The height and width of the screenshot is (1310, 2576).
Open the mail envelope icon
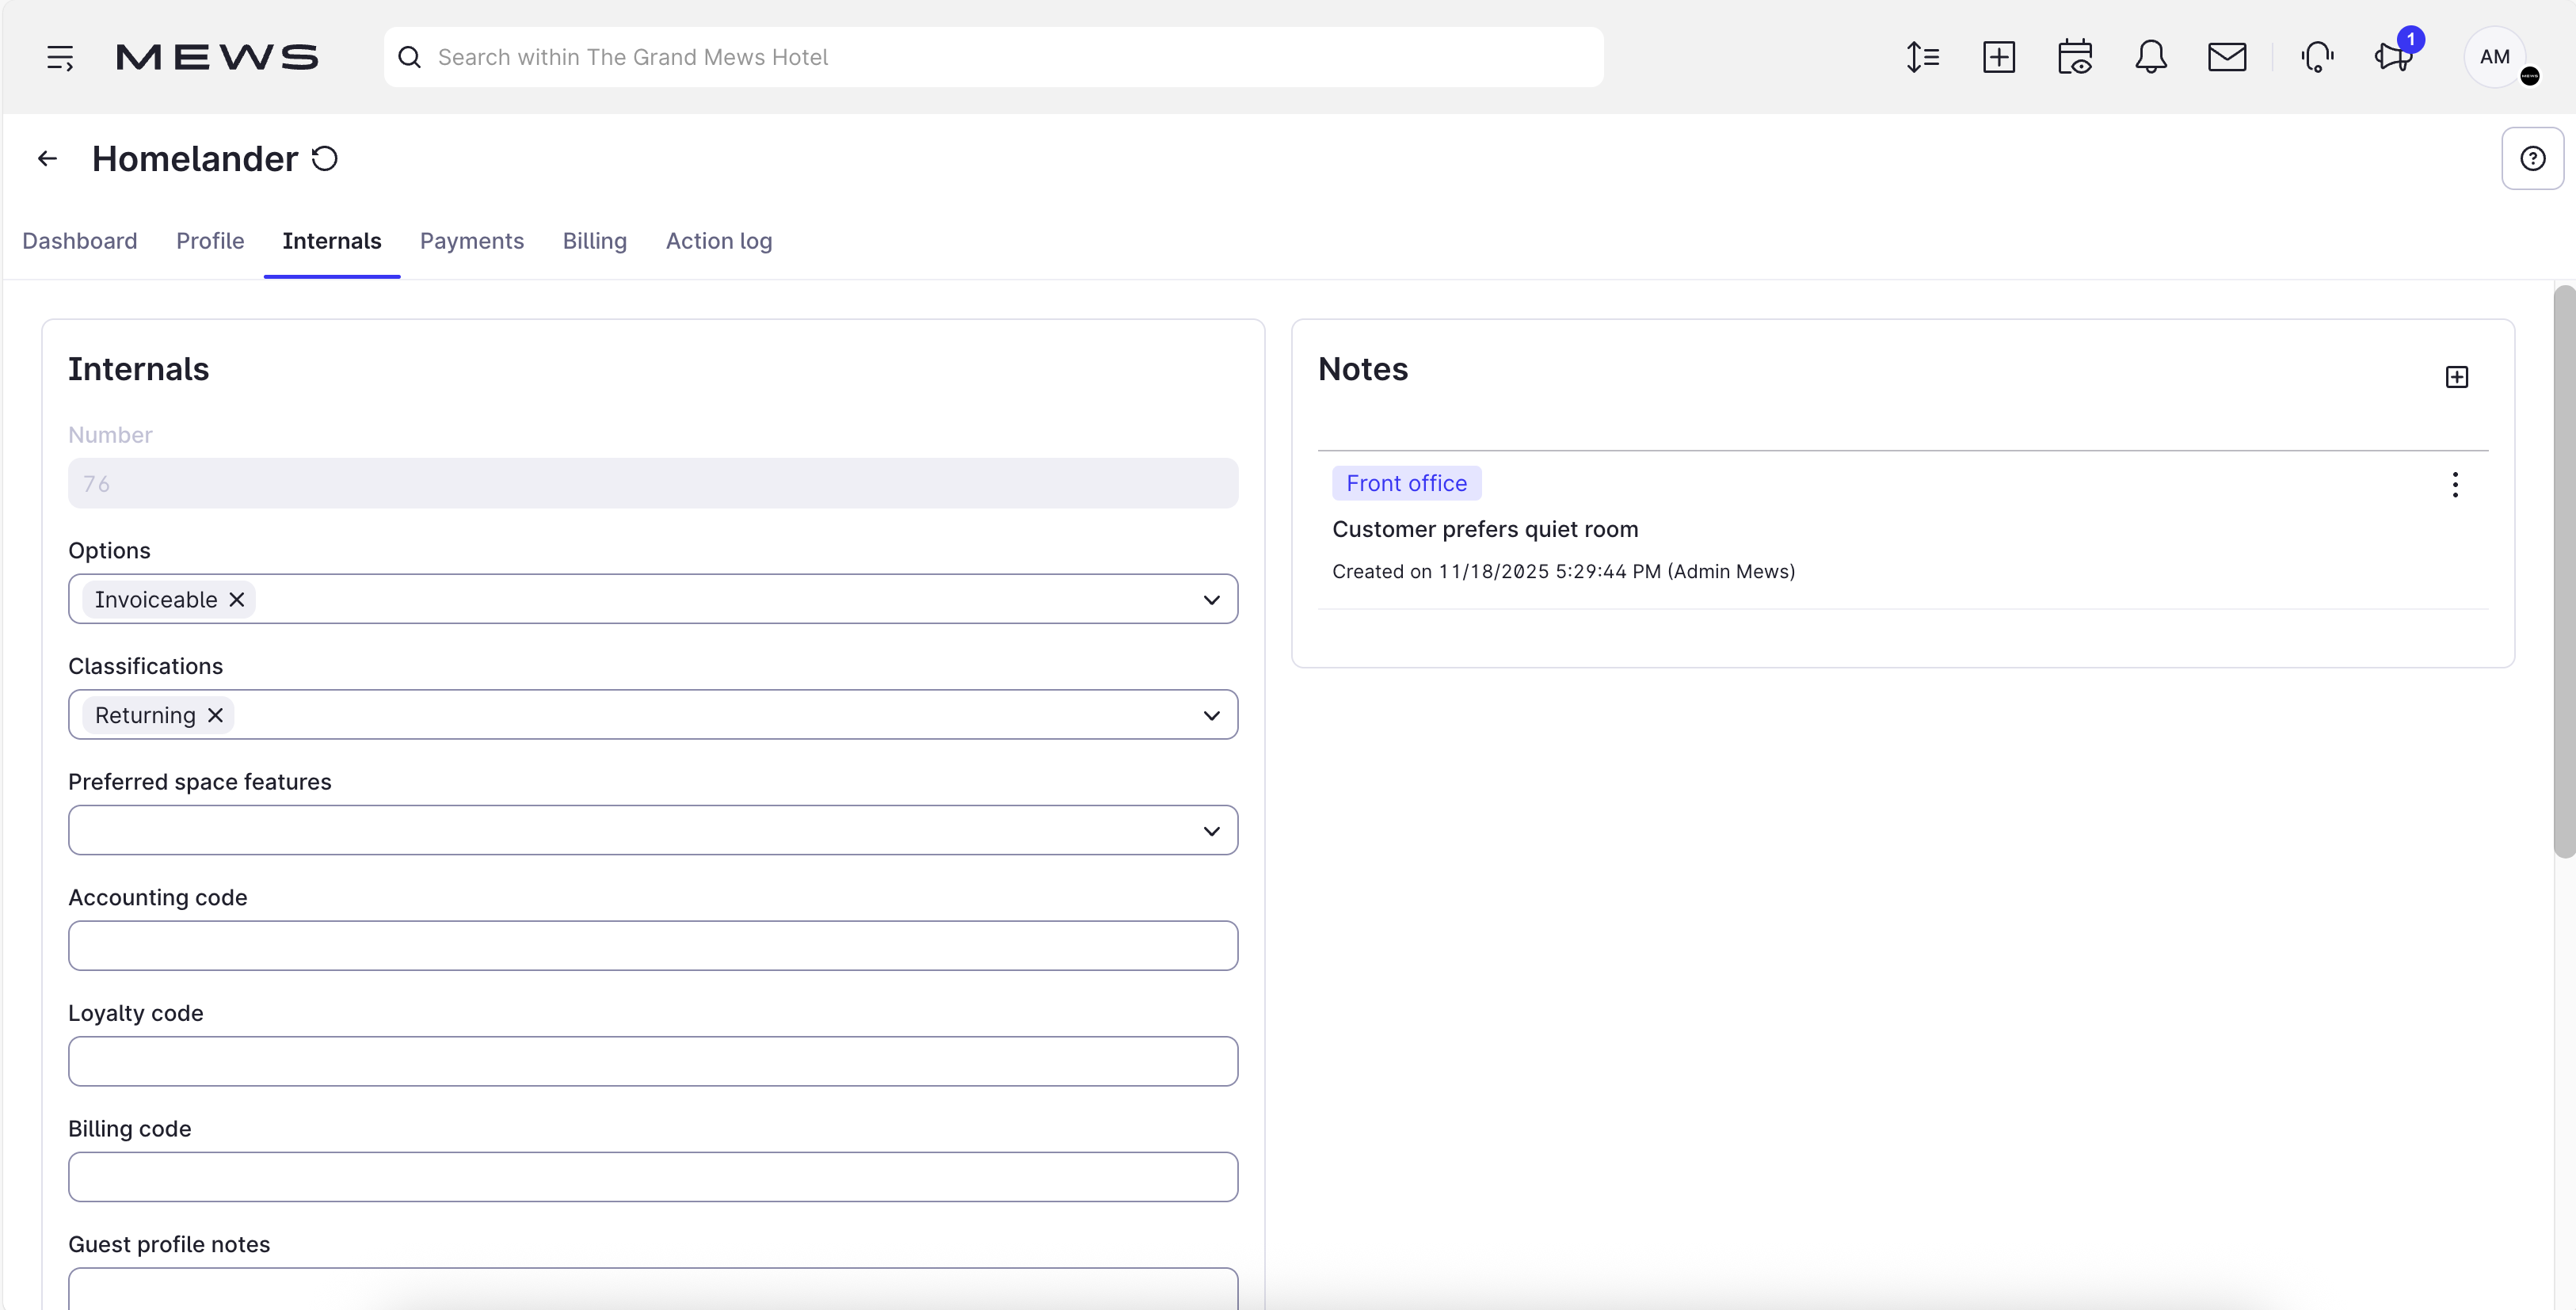coord(2227,57)
